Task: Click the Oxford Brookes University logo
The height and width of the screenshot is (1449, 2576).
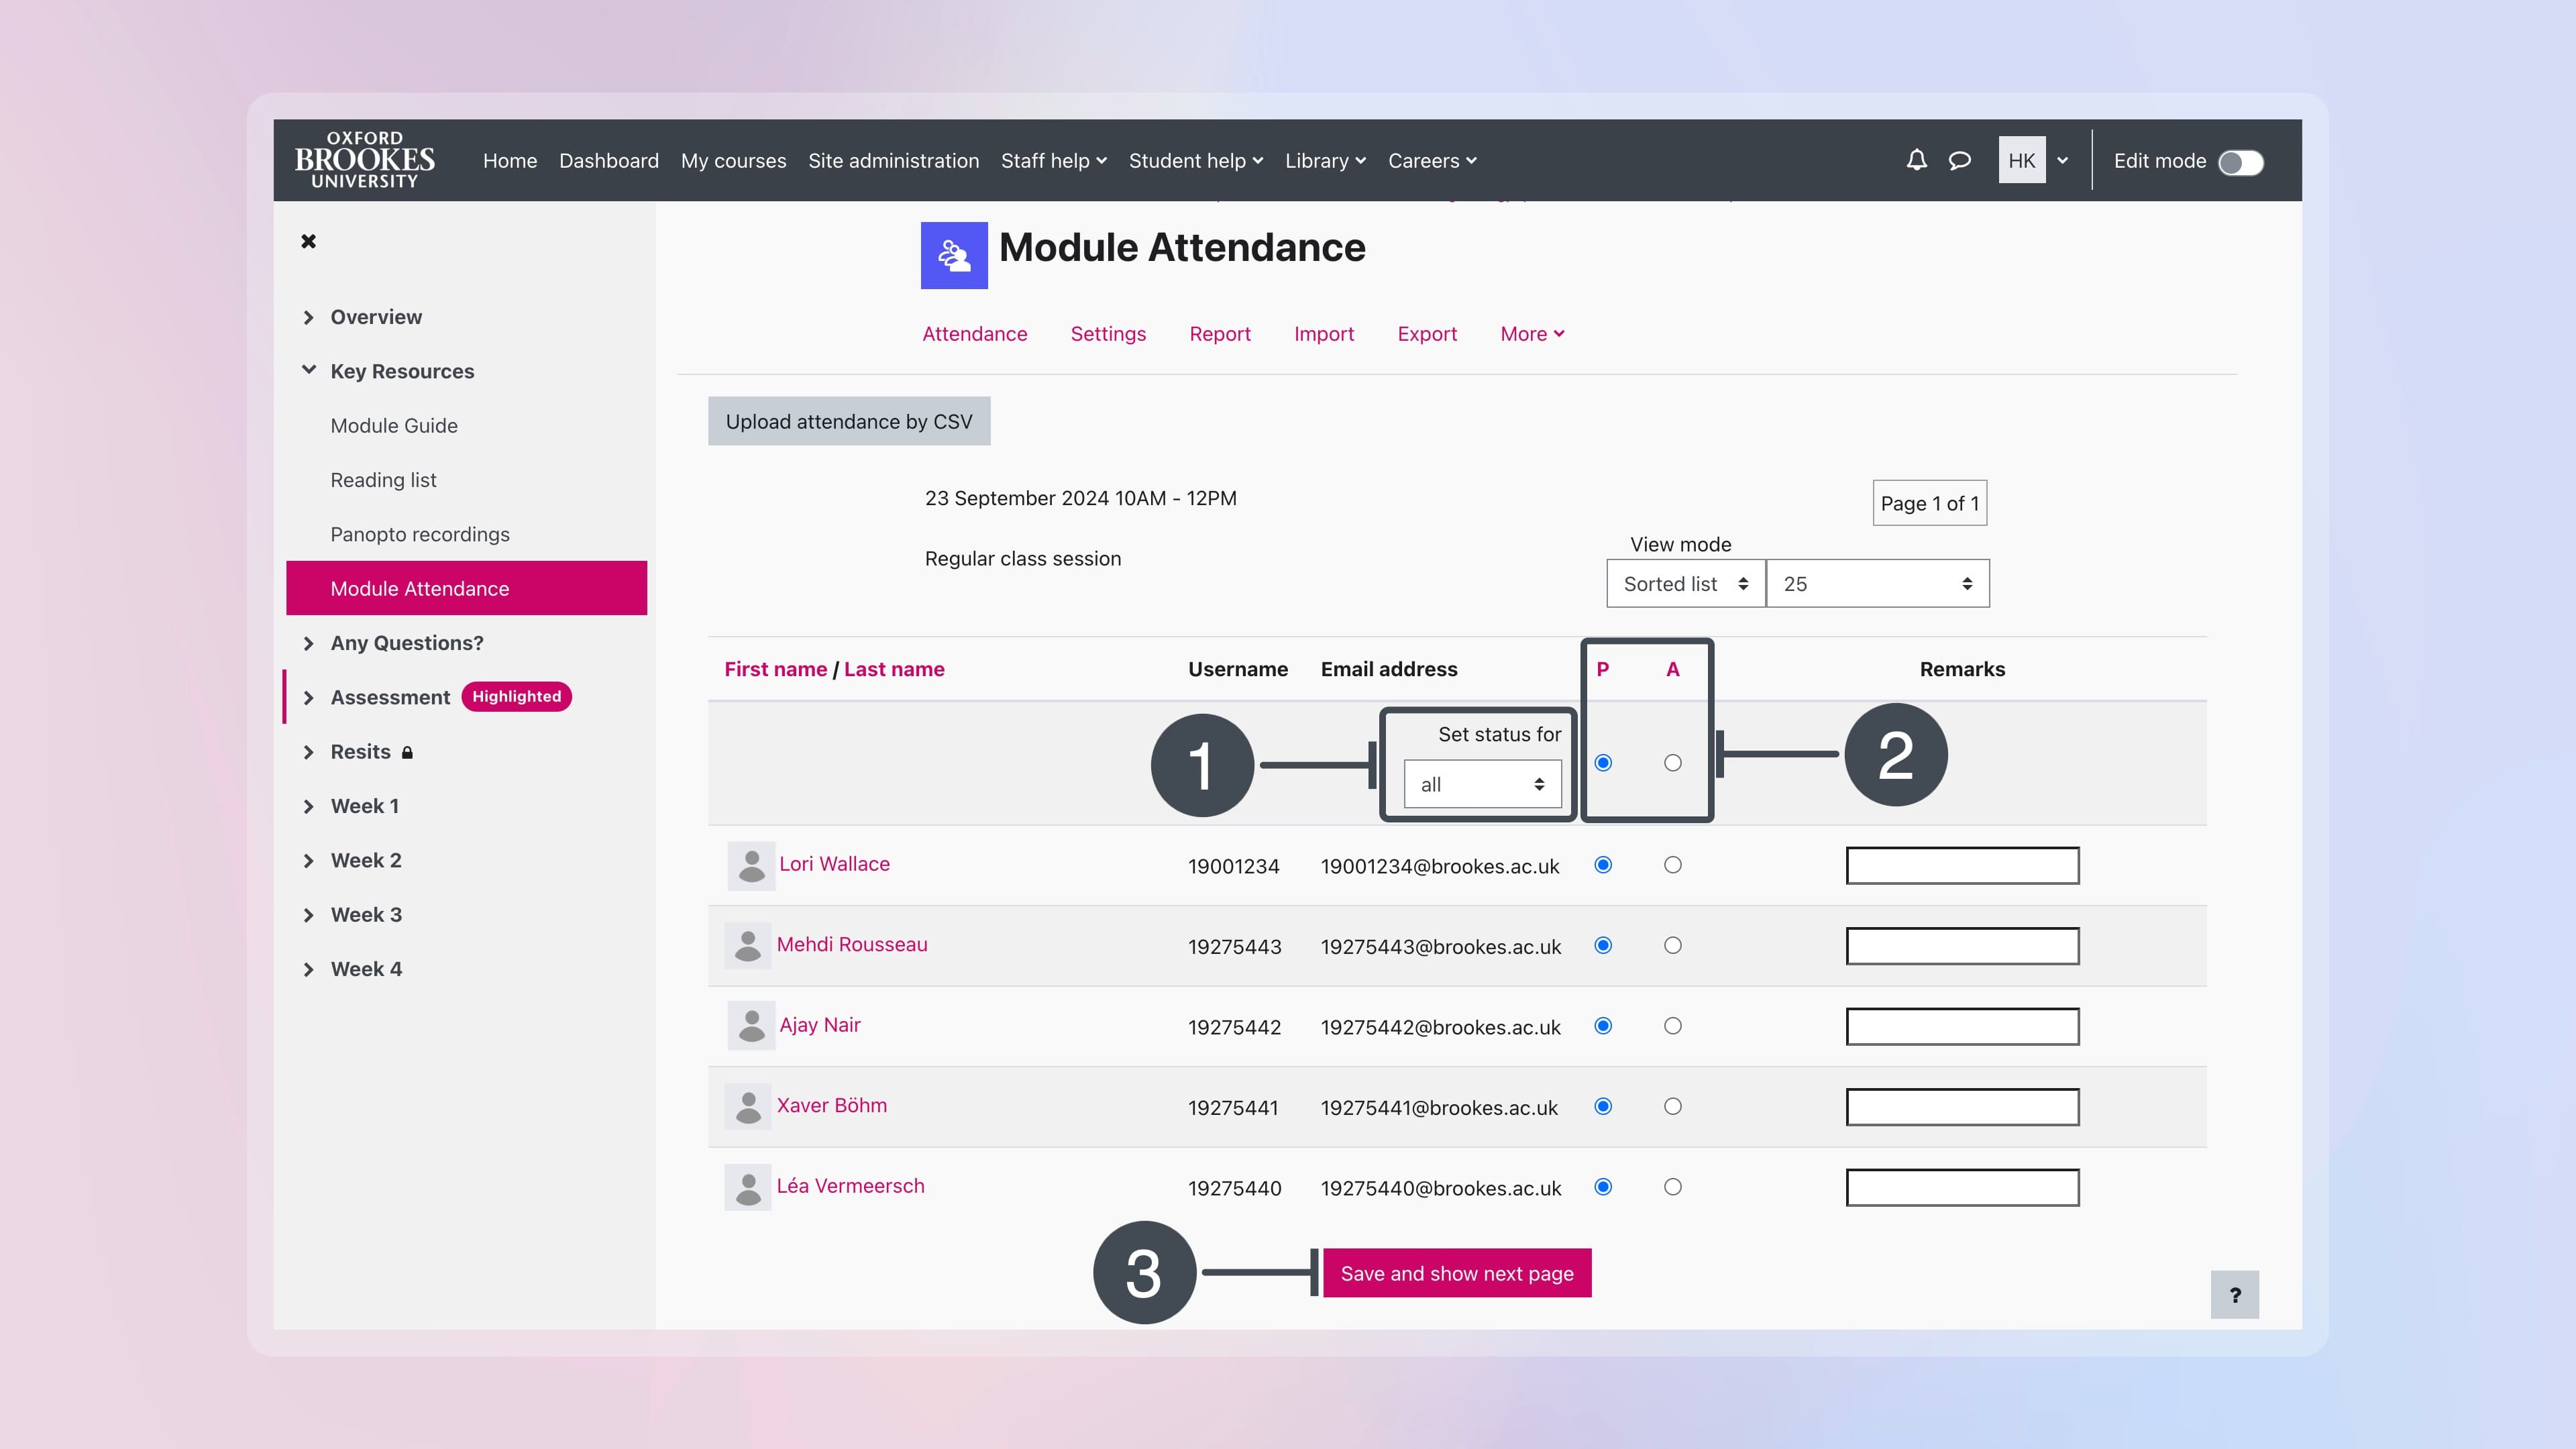Action: pos(364,159)
